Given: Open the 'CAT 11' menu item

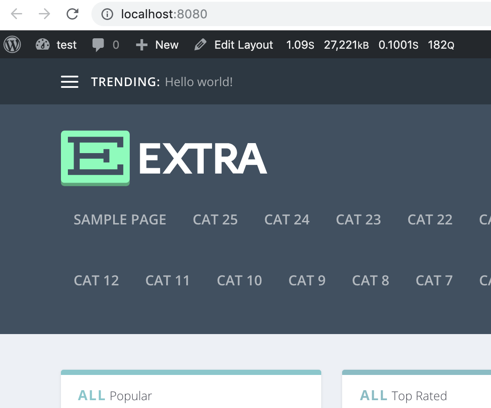Looking at the screenshot, I should click(x=168, y=281).
